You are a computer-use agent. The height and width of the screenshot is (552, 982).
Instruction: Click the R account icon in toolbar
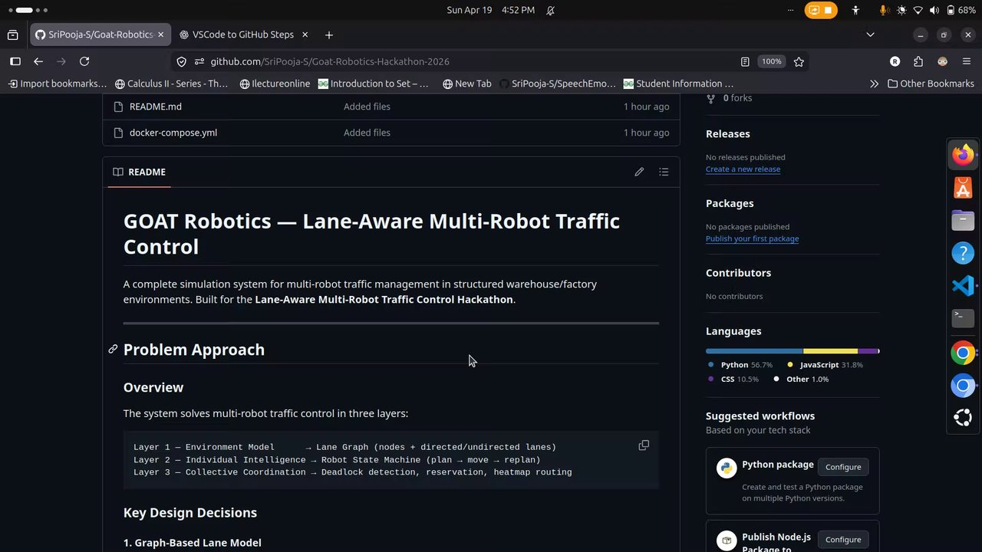click(x=895, y=61)
